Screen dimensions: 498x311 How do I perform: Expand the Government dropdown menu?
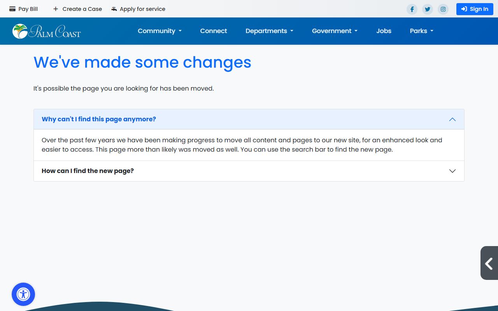pyautogui.click(x=335, y=31)
